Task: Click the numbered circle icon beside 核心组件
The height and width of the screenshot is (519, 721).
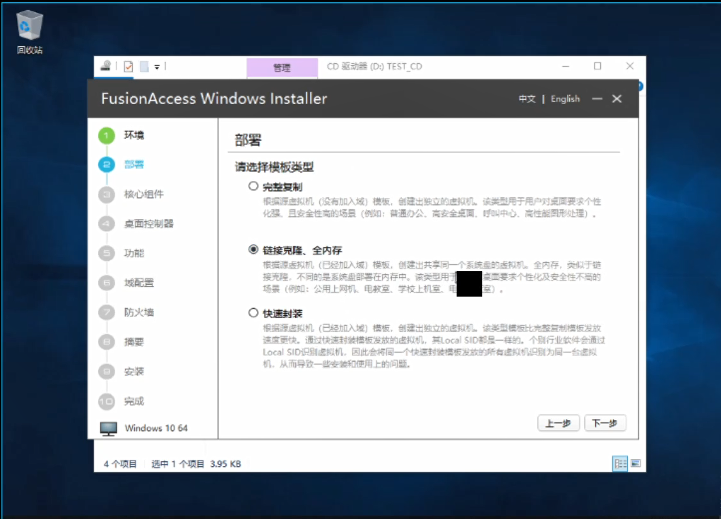Action: [x=106, y=194]
